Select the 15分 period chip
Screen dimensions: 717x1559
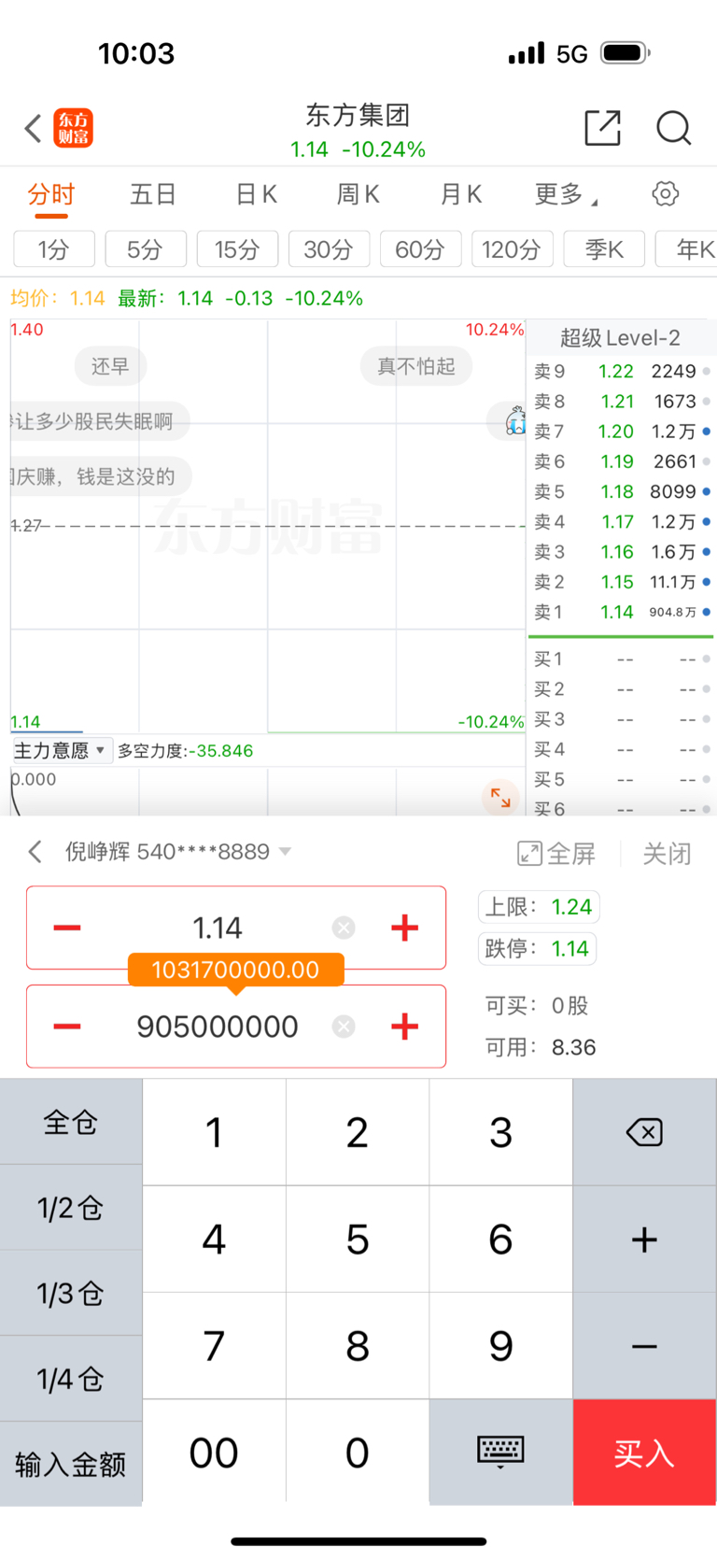point(237,249)
